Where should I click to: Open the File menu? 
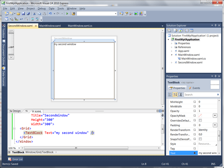coord(5,9)
